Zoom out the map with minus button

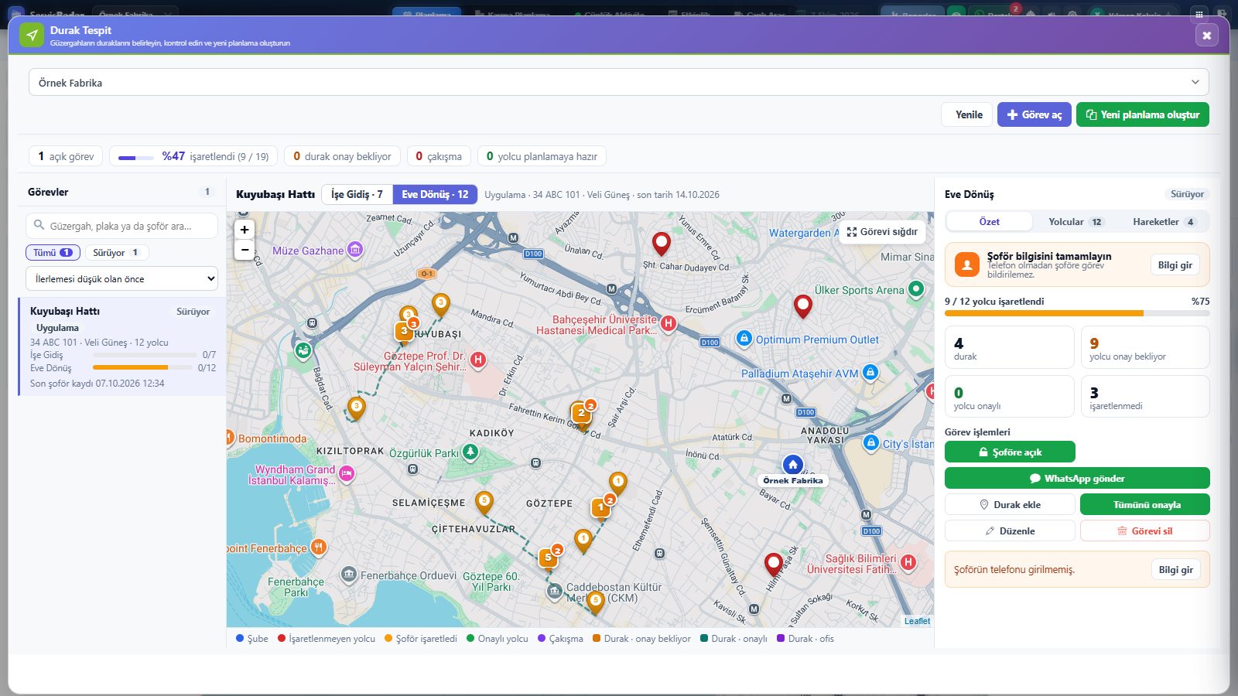(x=245, y=250)
